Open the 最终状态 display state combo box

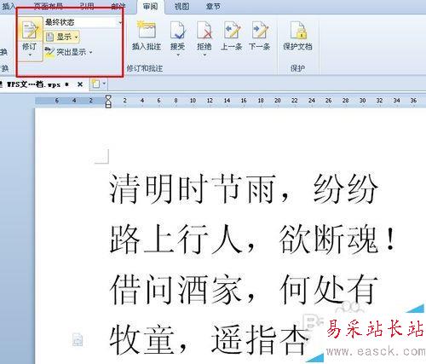click(x=83, y=22)
